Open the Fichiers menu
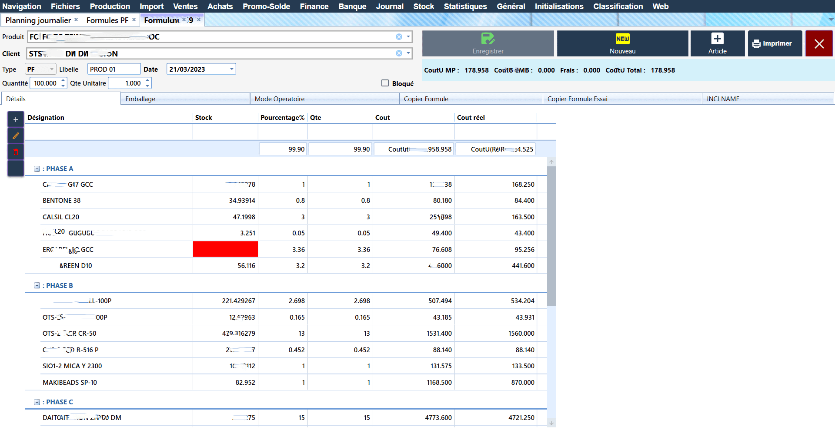835x433 pixels. point(65,6)
